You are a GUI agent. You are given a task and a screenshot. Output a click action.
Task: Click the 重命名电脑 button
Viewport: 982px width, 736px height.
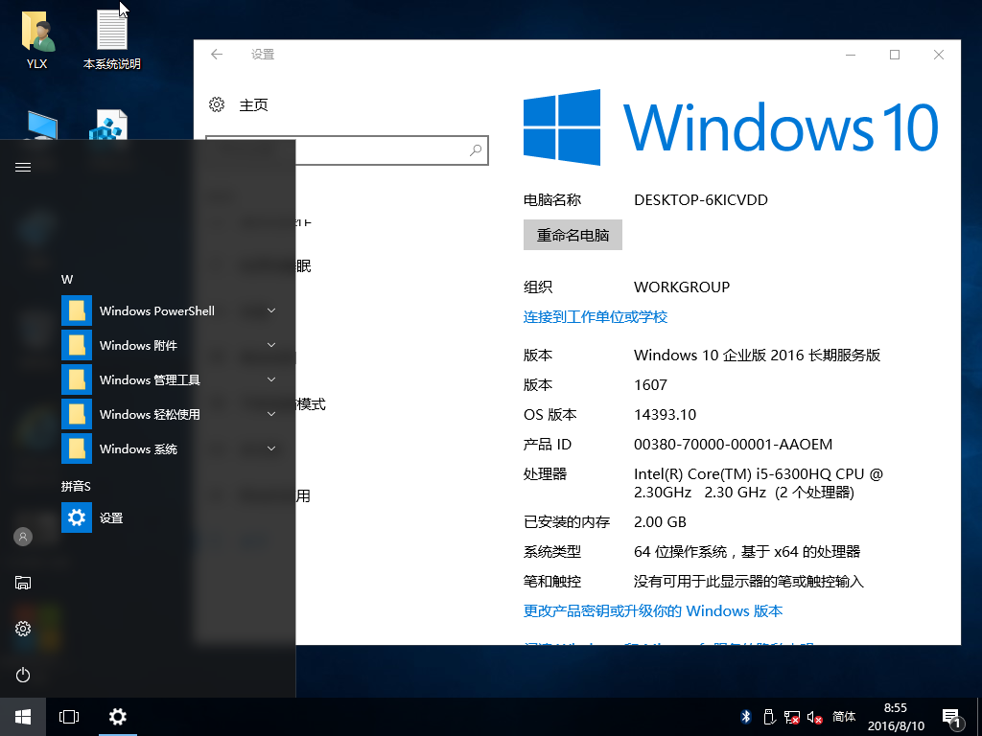click(x=573, y=235)
